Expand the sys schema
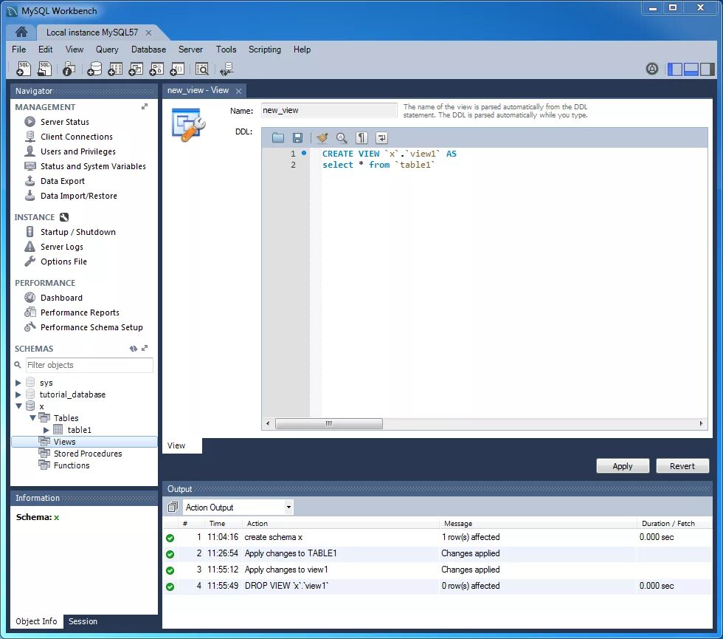Viewport: 723px width, 639px height. [18, 383]
